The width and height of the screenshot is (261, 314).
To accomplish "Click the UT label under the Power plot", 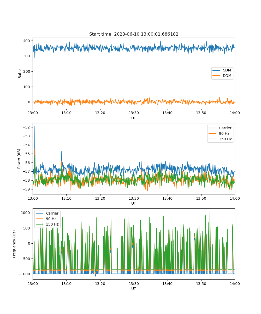I will click(x=134, y=203).
